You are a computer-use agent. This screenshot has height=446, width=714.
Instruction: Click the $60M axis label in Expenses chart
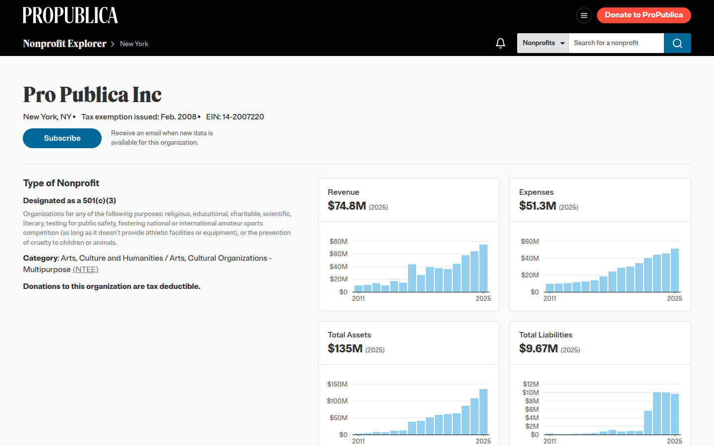point(530,241)
